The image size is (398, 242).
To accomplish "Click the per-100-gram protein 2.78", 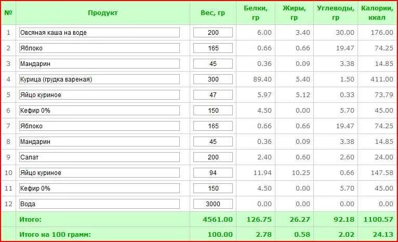I will 264,235.
